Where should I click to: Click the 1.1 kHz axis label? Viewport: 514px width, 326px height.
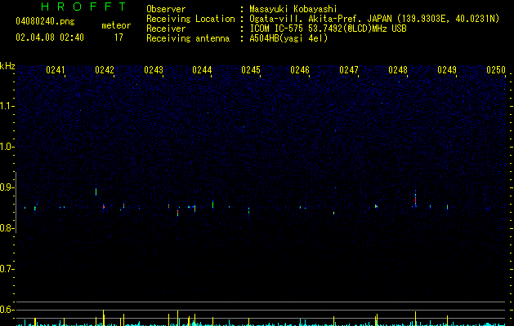click(7, 106)
